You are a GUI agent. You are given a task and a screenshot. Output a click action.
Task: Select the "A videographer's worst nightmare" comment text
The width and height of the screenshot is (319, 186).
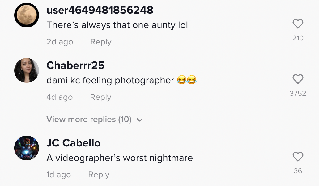pos(120,158)
